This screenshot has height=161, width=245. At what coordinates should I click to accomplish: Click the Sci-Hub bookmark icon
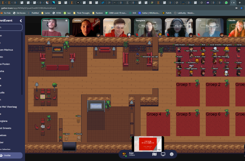tap(2, 13)
